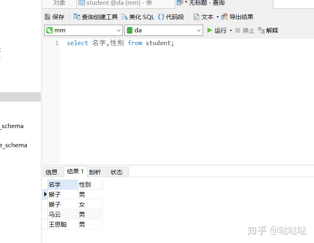Click the Export Result icon
Screen dimensions: 314x243
(x=225, y=17)
